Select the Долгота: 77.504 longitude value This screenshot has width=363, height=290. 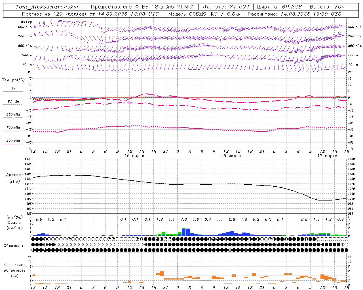pyautogui.click(x=226, y=7)
